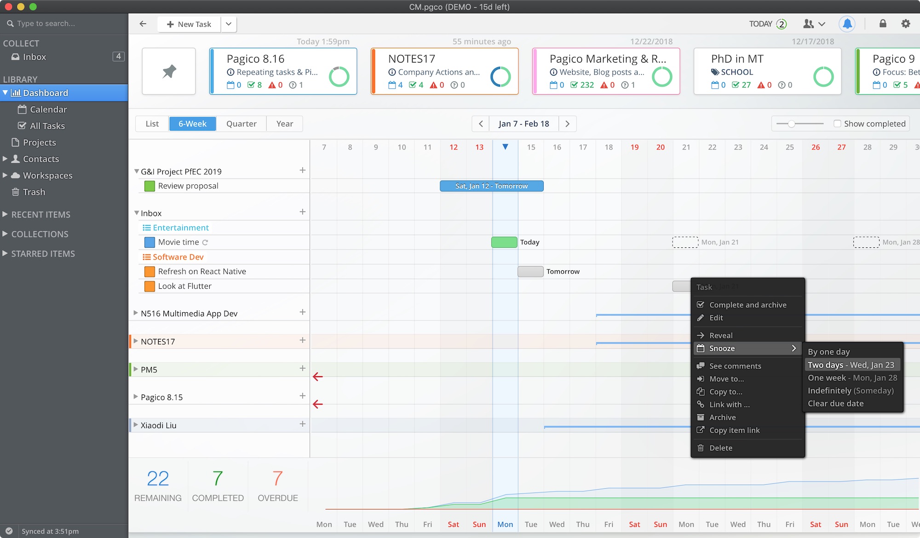Click the Calendar icon in the sidebar

(x=22, y=109)
